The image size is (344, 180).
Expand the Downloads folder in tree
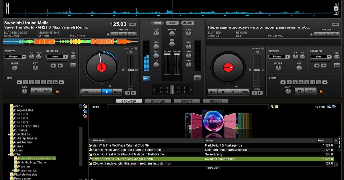click(x=9, y=135)
